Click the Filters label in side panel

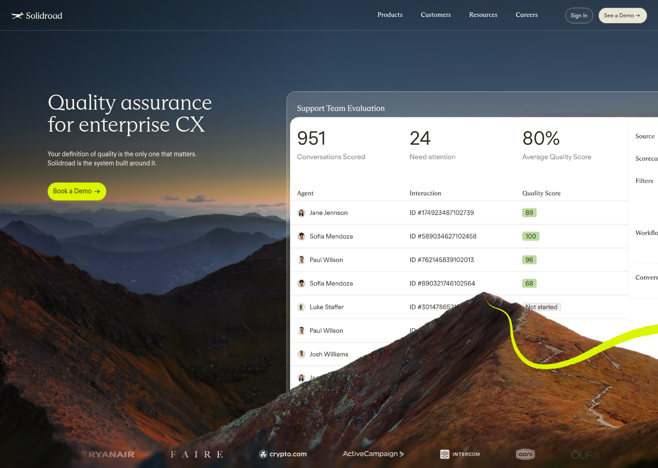[x=644, y=181]
